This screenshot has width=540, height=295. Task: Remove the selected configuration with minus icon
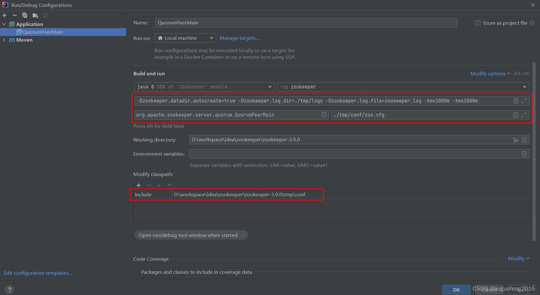click(14, 15)
